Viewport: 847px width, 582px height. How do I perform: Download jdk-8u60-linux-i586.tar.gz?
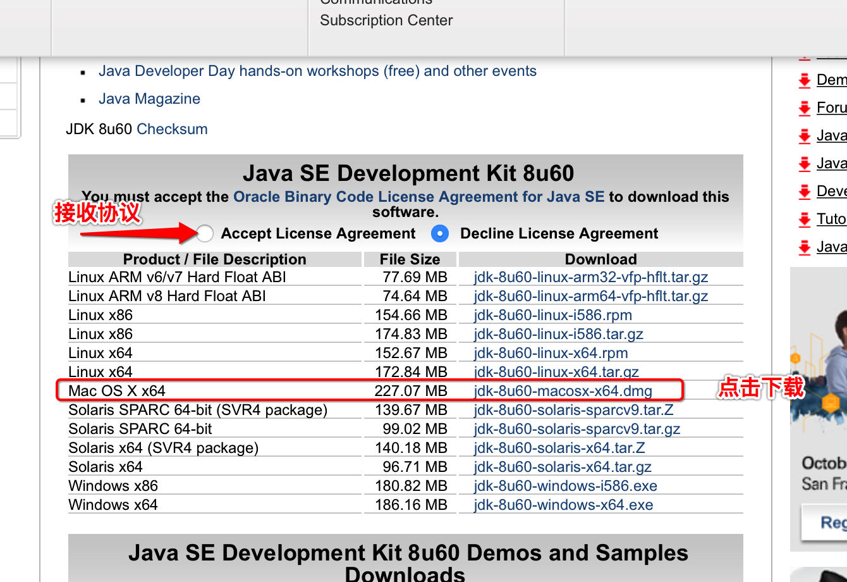(x=558, y=334)
